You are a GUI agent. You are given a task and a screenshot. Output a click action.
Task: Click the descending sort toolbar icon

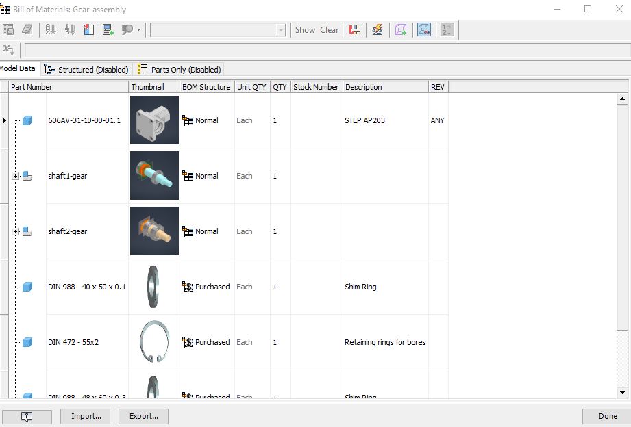tap(69, 29)
